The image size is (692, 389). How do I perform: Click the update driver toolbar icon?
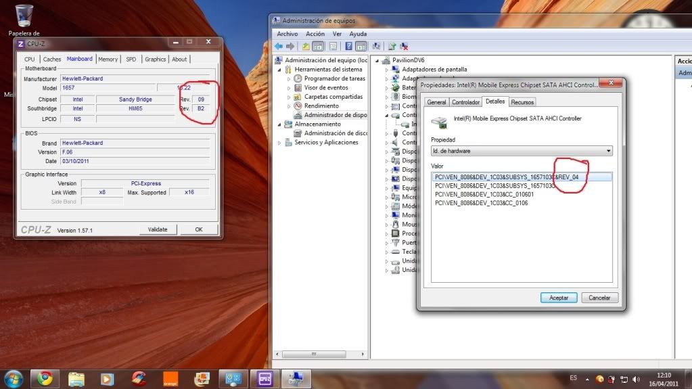[x=392, y=47]
